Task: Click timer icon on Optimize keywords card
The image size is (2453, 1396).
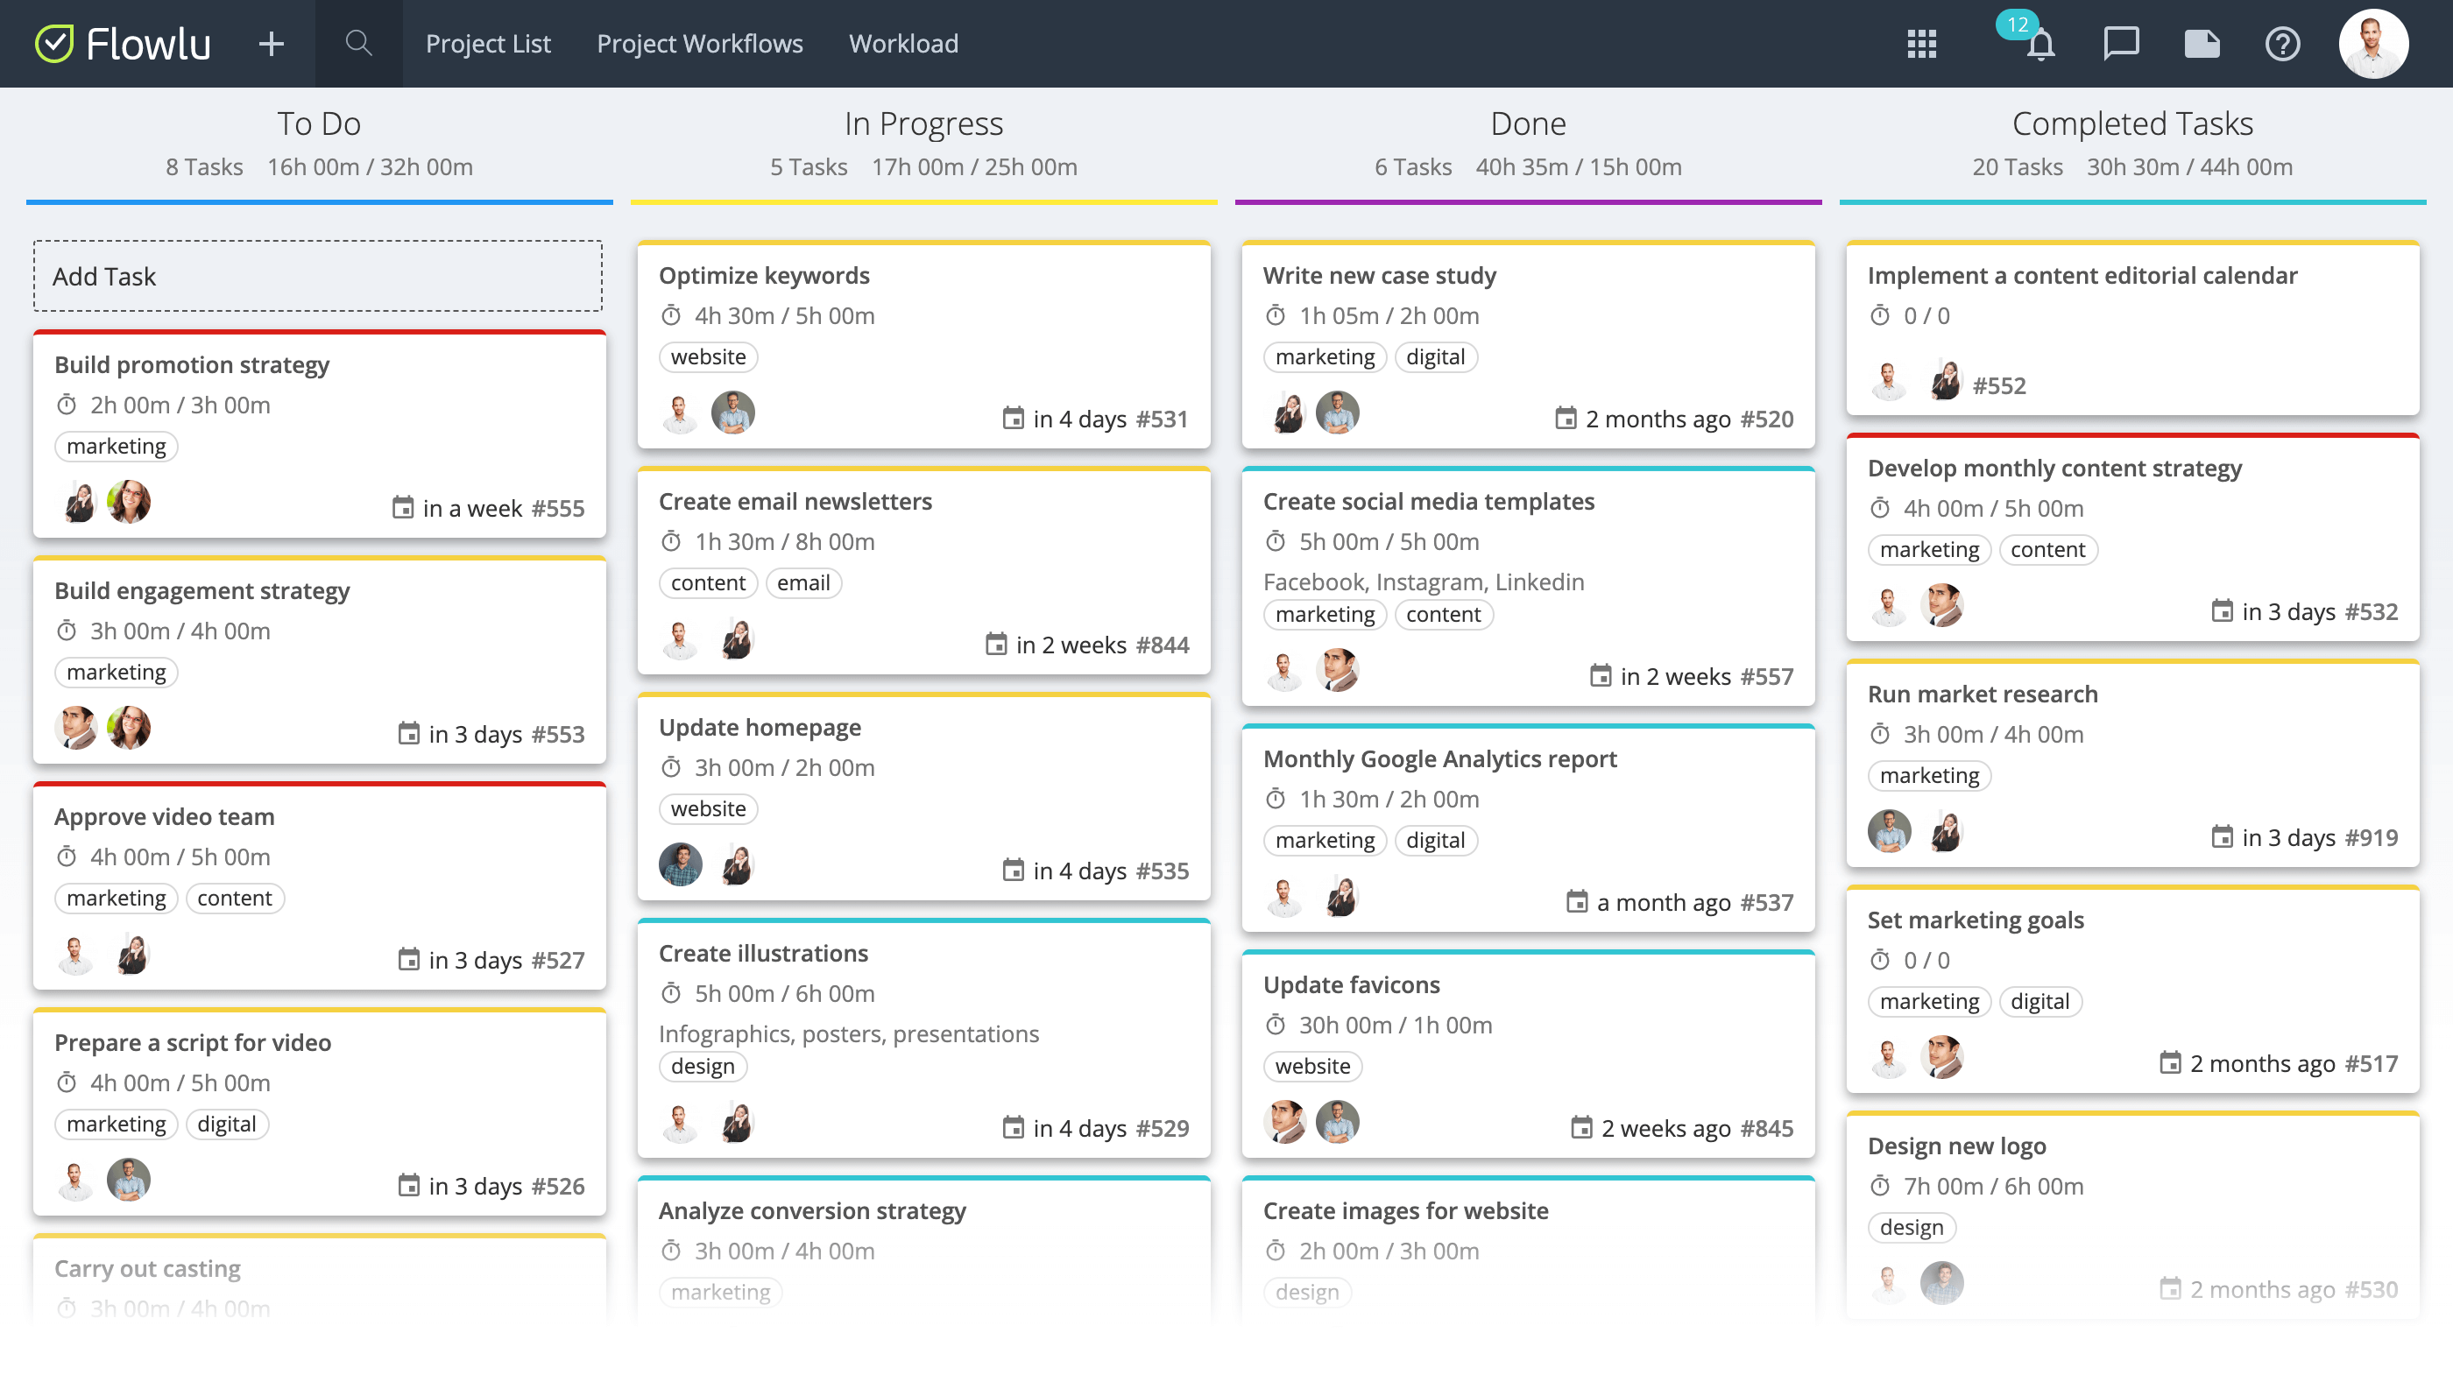Action: click(x=671, y=315)
